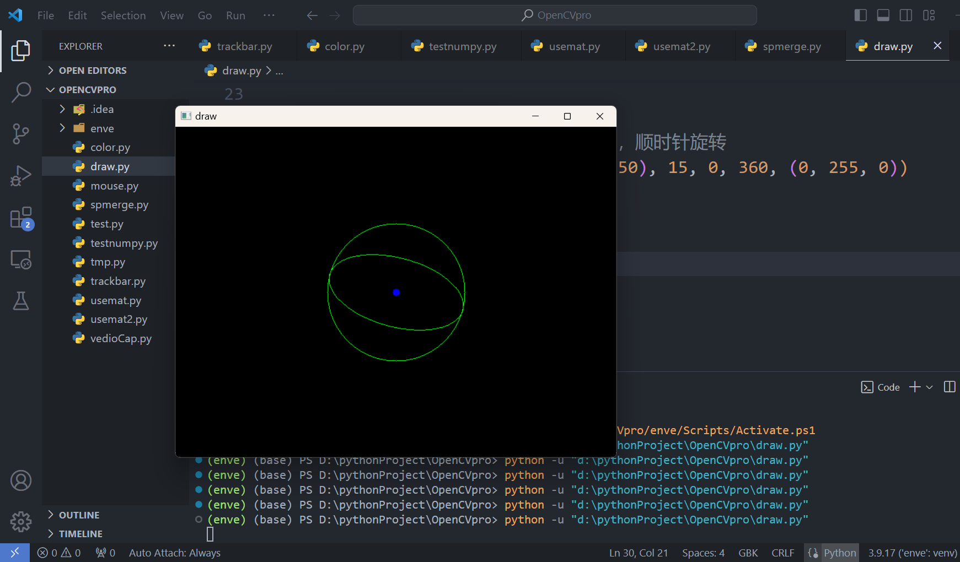Switch to the trackbar.py tab
Viewport: 960px width, 562px height.
pyautogui.click(x=243, y=46)
